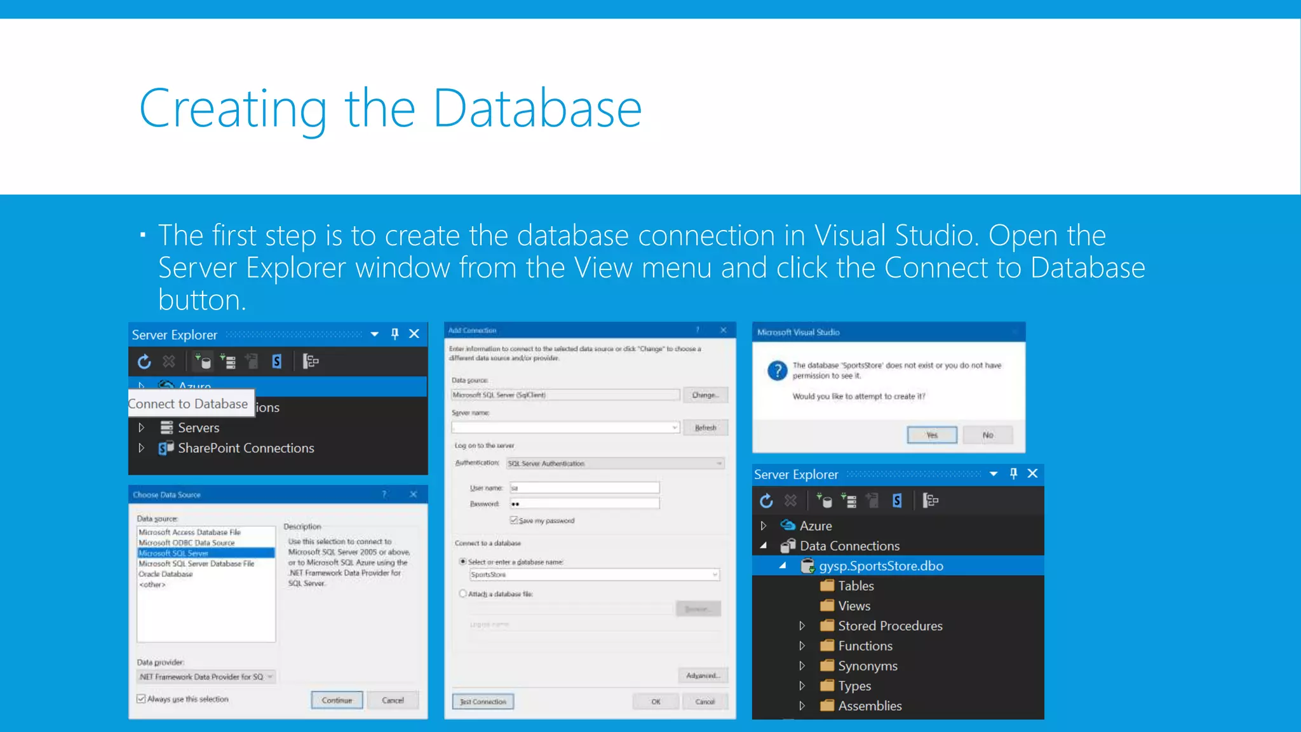
Task: Click Connect to Database icon in top Server Explorer
Action: [x=203, y=362]
